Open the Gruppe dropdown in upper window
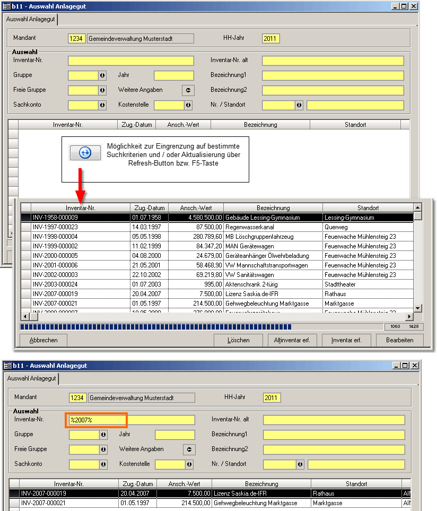The height and width of the screenshot is (511, 437). [102, 75]
